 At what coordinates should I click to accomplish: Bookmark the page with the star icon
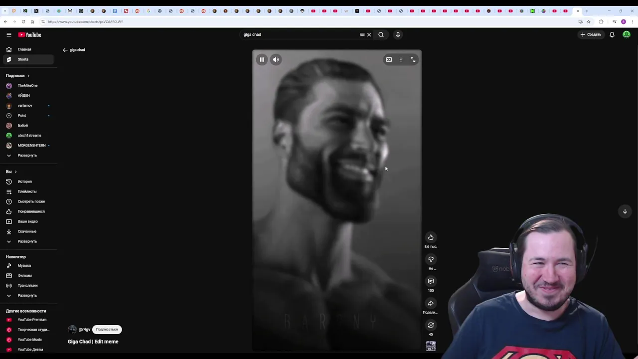coord(589,21)
